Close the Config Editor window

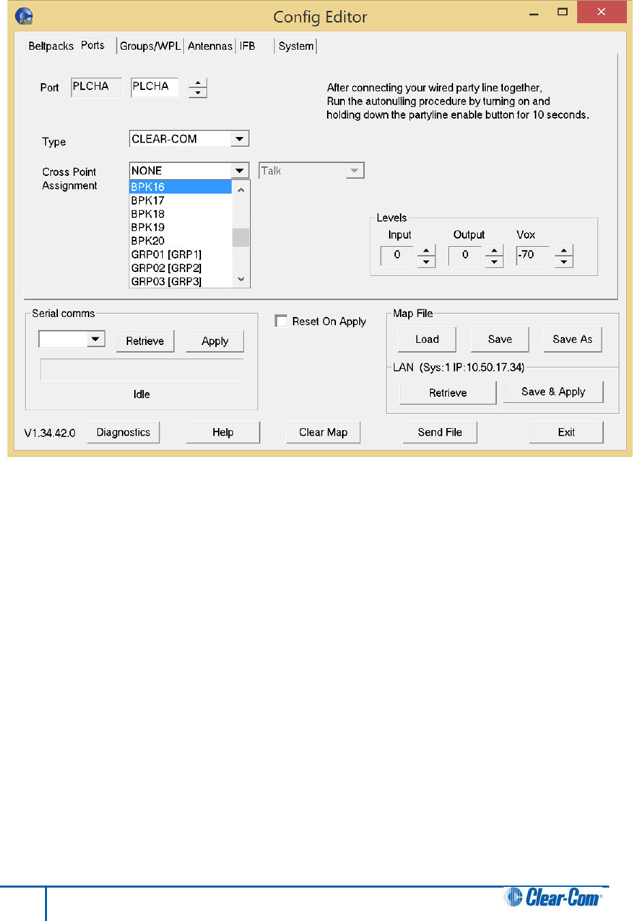pos(601,12)
